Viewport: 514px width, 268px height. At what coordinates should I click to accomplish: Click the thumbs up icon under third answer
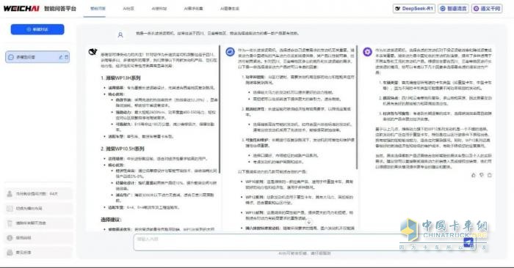click(474, 175)
